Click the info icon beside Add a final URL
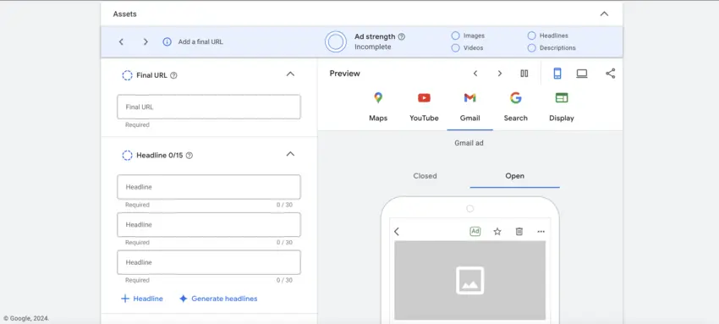 coord(167,41)
